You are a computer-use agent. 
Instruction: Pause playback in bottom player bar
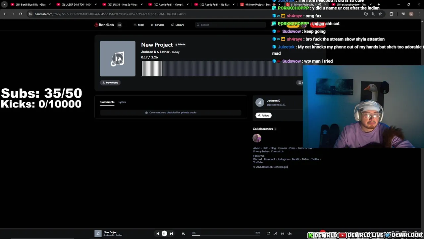[x=164, y=234]
